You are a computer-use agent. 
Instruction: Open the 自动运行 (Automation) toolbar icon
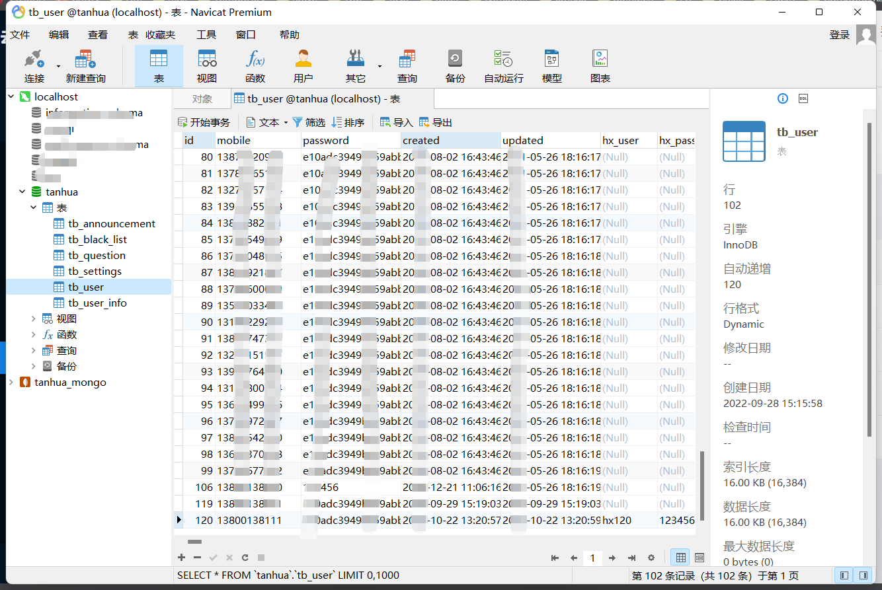click(x=503, y=67)
